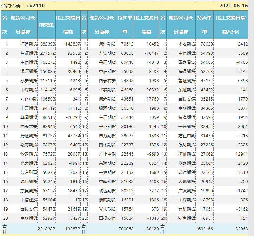Click the total long position value 700068
254x236 pixels.
[x=126, y=229]
